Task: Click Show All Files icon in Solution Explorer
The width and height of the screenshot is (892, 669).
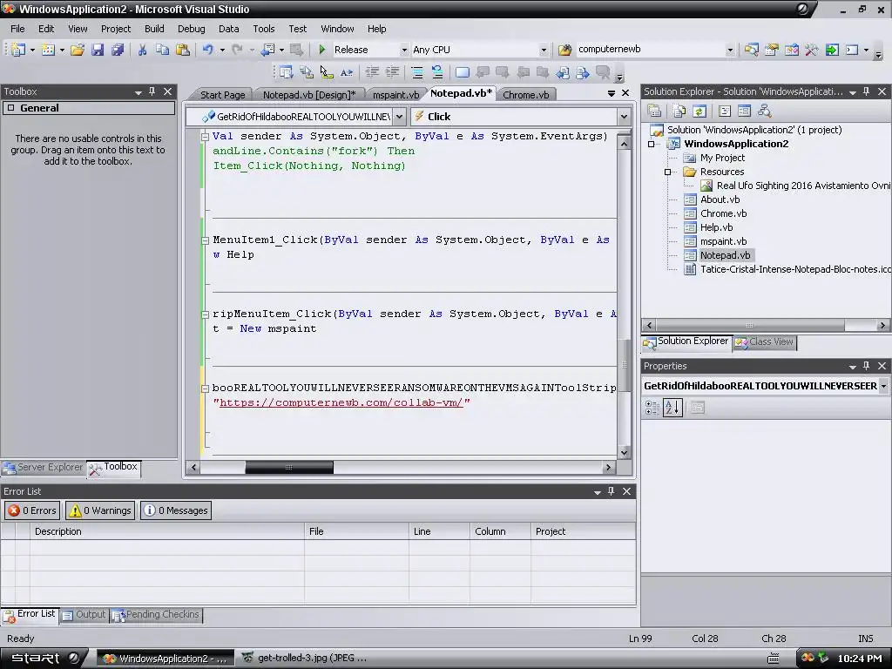Action: [679, 111]
